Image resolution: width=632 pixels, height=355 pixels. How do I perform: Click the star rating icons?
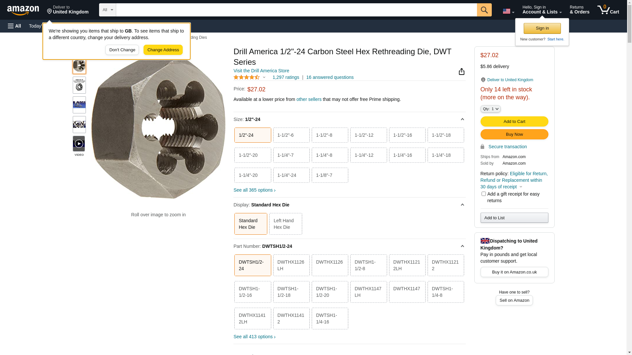[x=247, y=77]
